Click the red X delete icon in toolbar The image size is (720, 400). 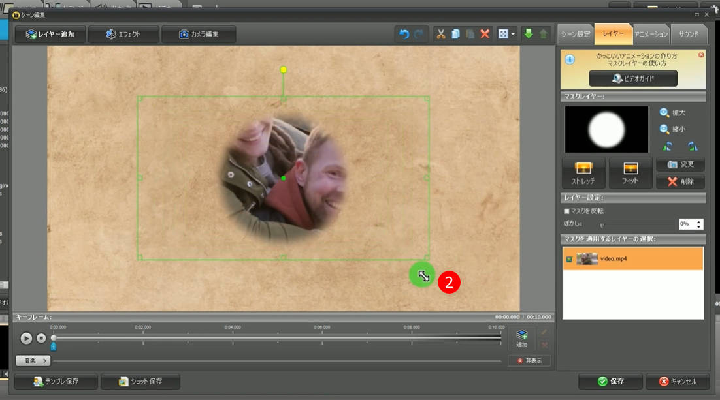point(485,34)
